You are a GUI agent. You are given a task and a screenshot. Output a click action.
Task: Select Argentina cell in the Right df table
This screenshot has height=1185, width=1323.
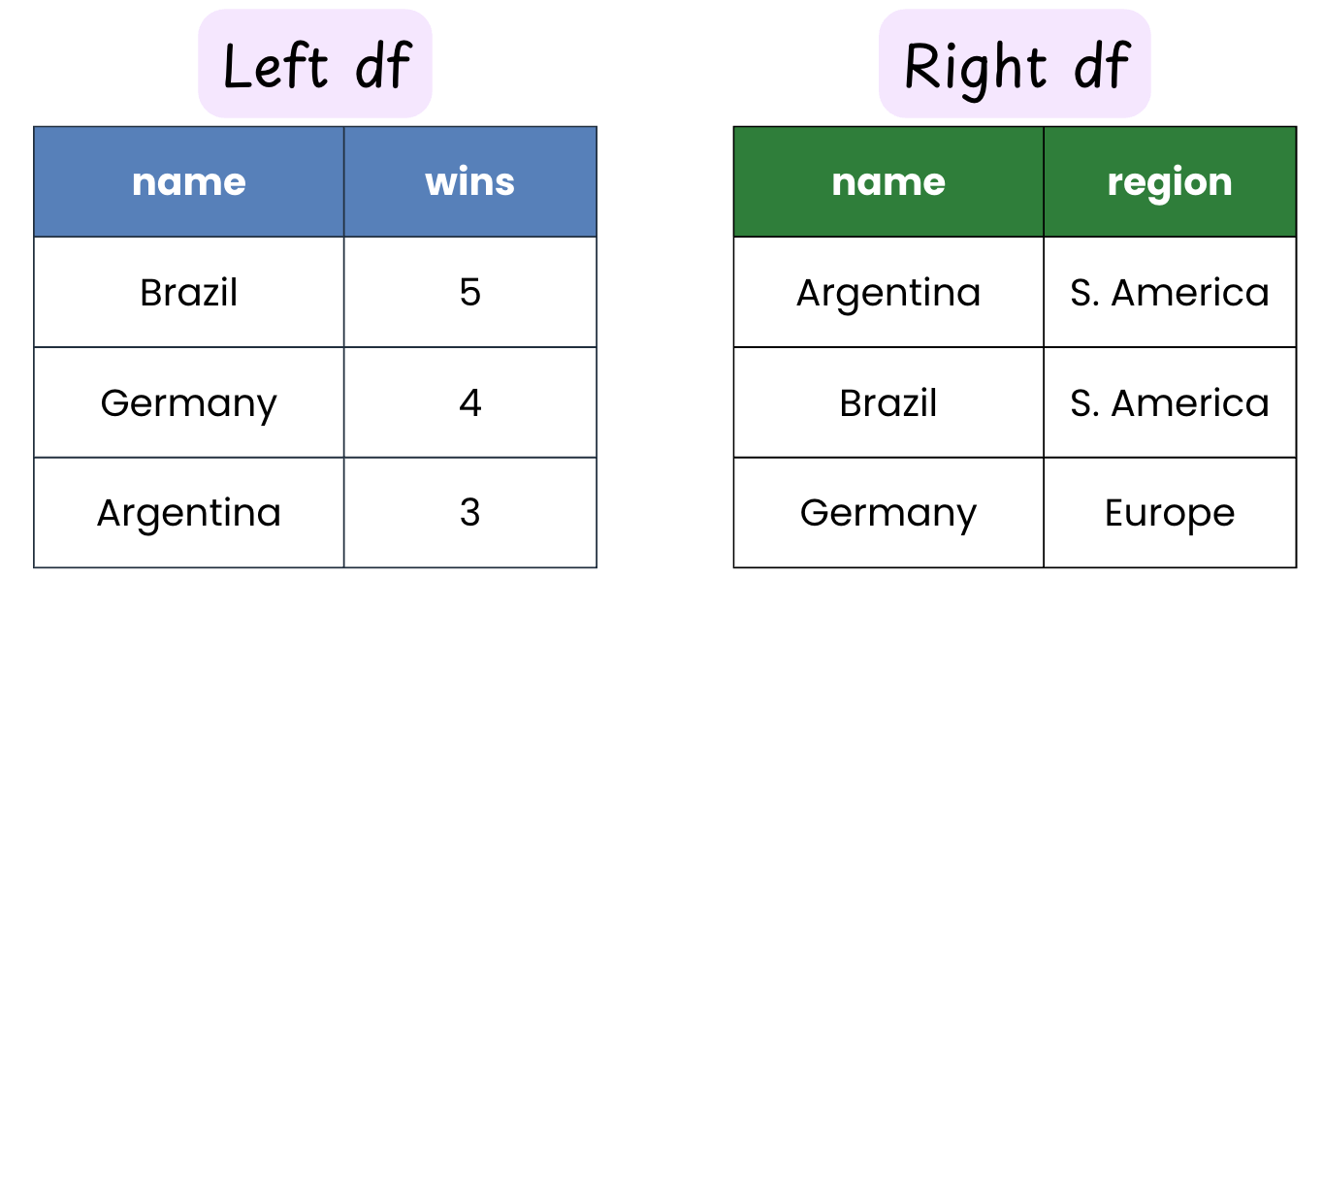tap(888, 292)
